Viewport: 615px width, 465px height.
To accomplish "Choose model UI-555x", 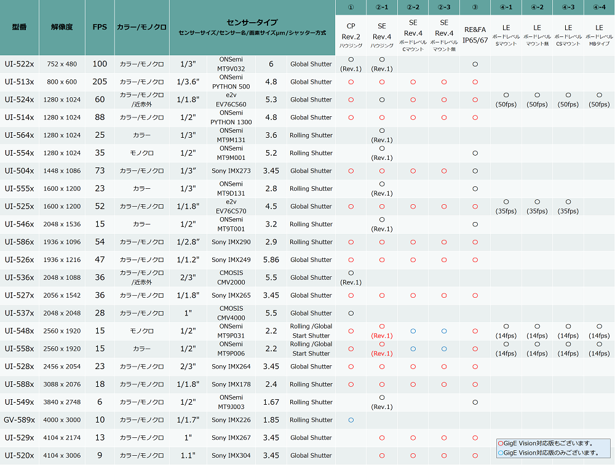I will pos(19,188).
